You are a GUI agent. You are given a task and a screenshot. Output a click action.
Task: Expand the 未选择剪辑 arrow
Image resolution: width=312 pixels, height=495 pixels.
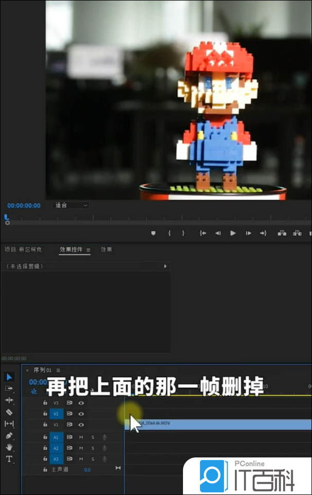click(x=166, y=266)
